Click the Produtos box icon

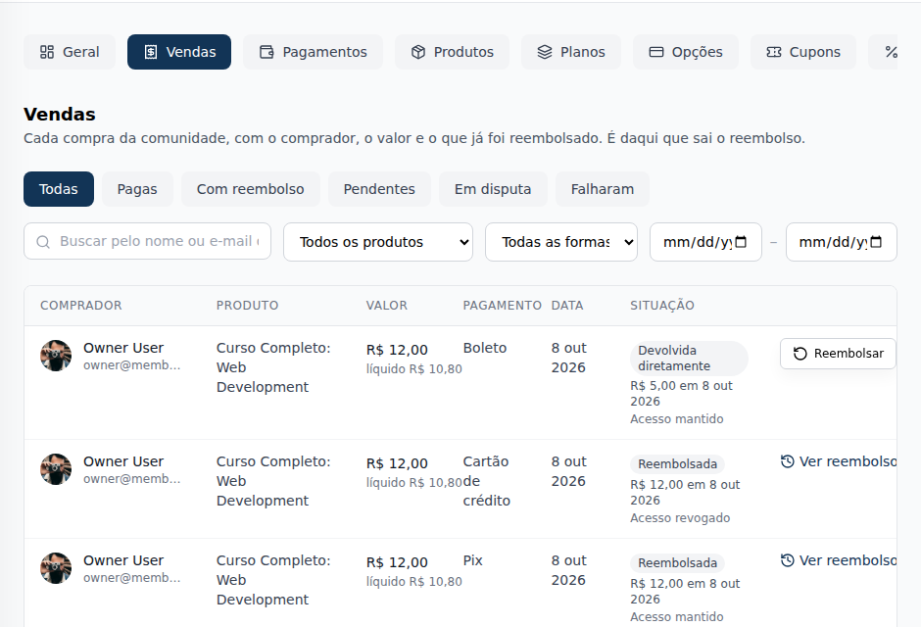coord(418,52)
